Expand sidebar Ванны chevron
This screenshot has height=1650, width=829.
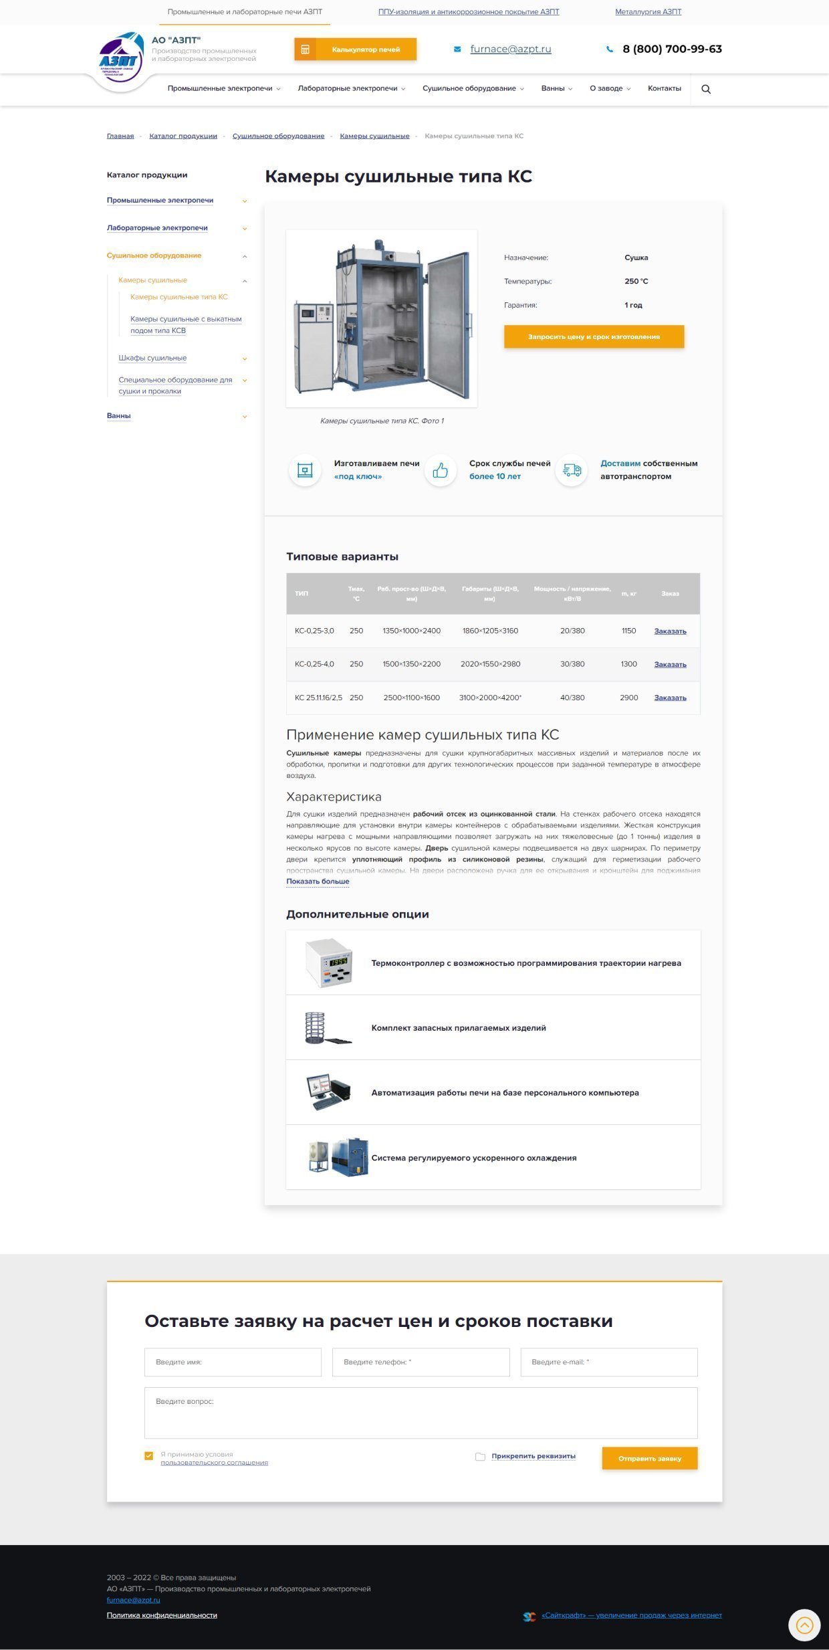pos(245,416)
